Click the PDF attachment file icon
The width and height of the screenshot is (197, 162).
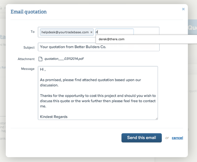[40, 59]
